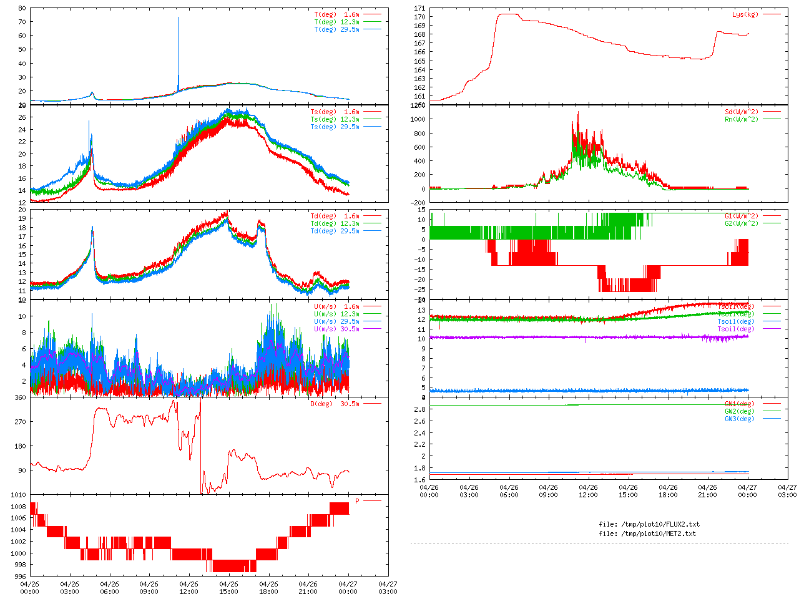Click the blue Tsoil(deg) legend label

tap(736, 321)
